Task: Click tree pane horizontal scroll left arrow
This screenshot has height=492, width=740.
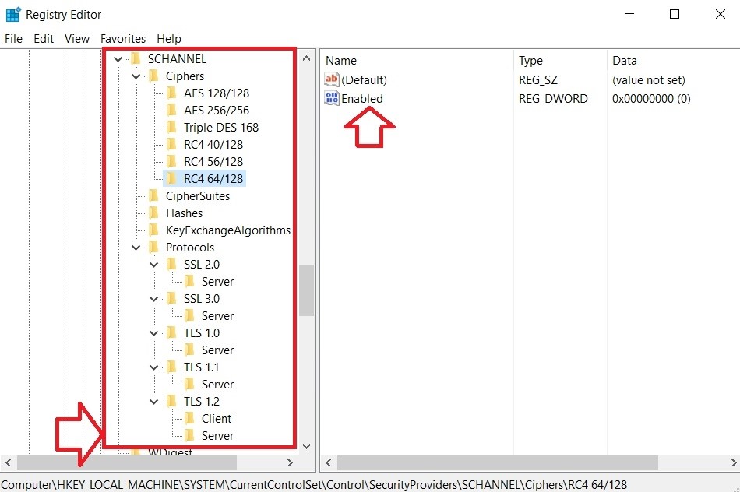Action: (x=8, y=462)
